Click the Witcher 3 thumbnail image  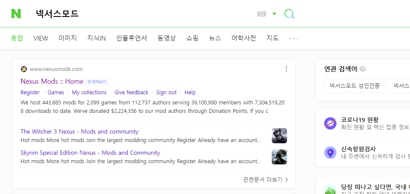pos(279,136)
